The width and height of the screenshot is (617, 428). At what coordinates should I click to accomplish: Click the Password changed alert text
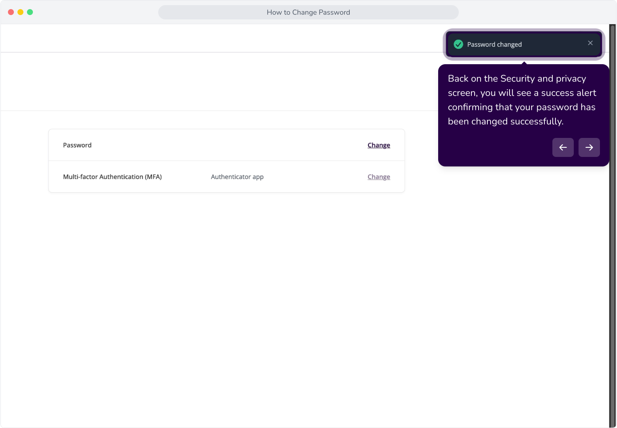point(494,44)
